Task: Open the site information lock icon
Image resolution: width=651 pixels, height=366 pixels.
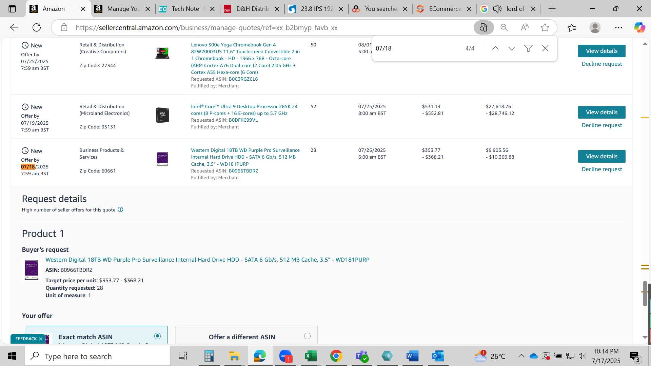Action: click(64, 27)
